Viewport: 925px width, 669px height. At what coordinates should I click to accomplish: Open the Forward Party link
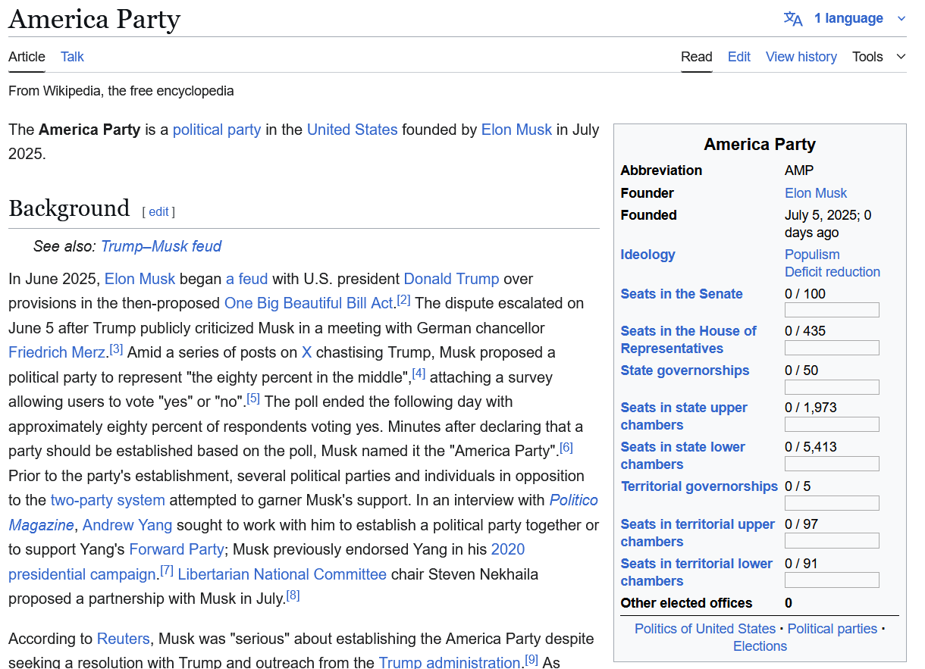click(177, 549)
